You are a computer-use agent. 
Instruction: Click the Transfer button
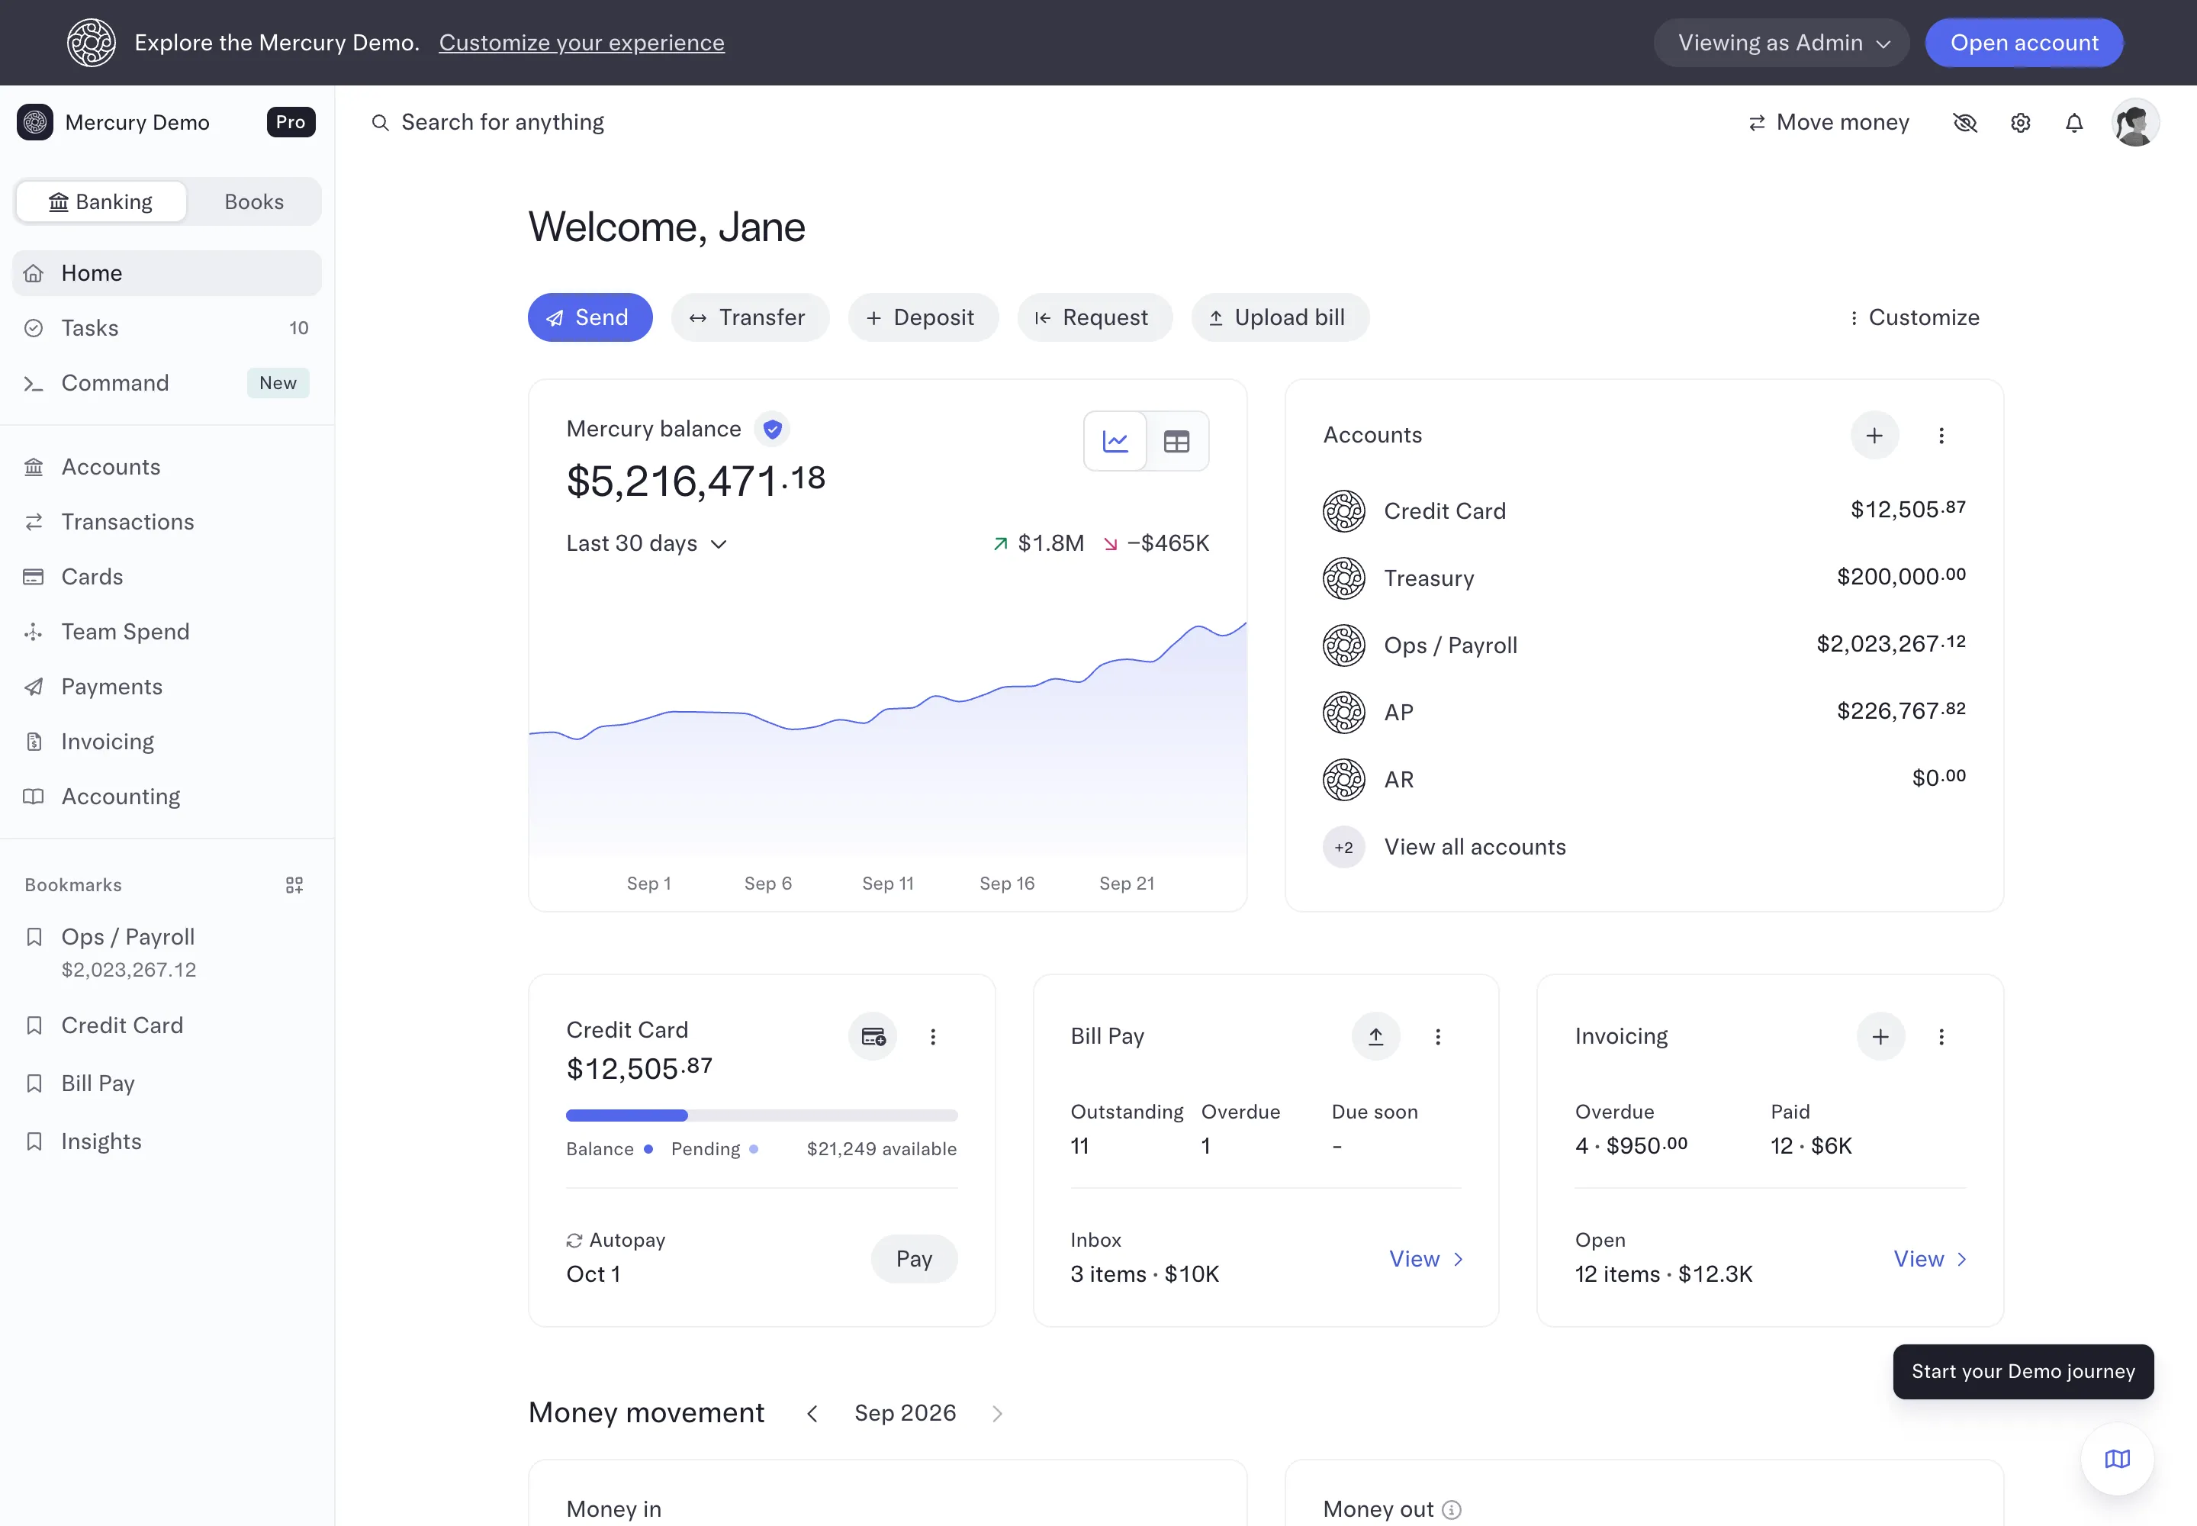point(750,317)
